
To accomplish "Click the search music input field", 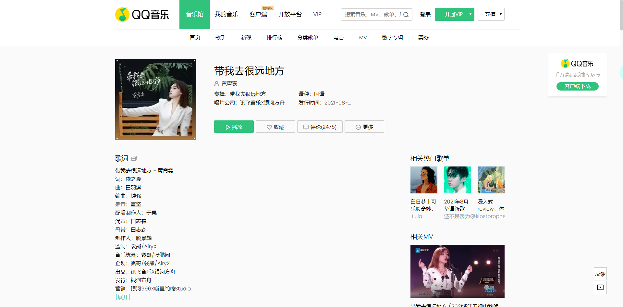I will [x=372, y=15].
